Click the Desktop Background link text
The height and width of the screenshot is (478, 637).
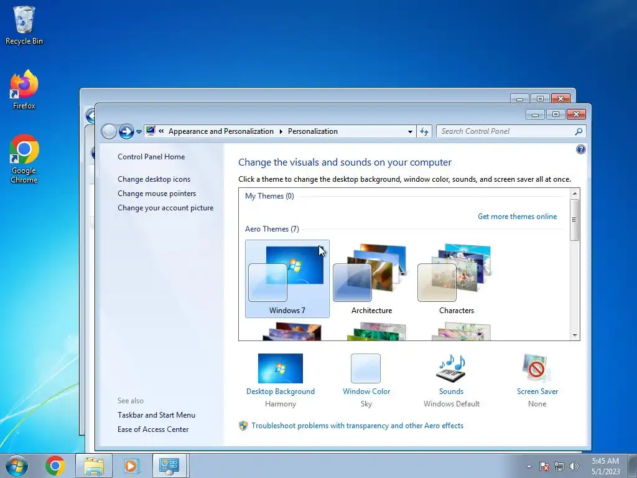click(281, 391)
